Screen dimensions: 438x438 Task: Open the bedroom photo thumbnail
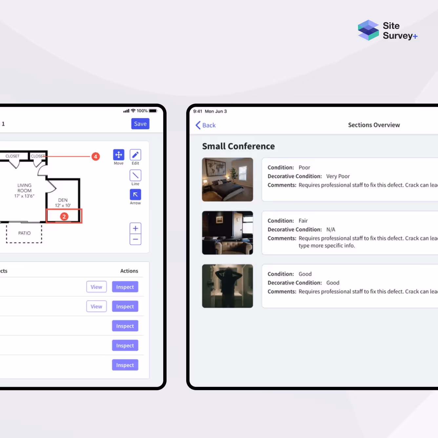click(x=228, y=179)
